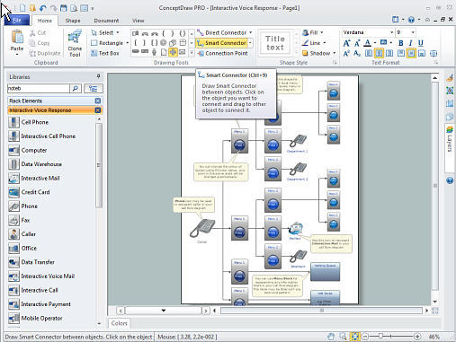Click the Cut scissors command

(38, 33)
